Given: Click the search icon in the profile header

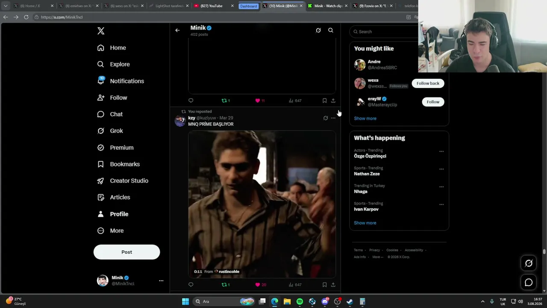Looking at the screenshot, I should pos(331,30).
